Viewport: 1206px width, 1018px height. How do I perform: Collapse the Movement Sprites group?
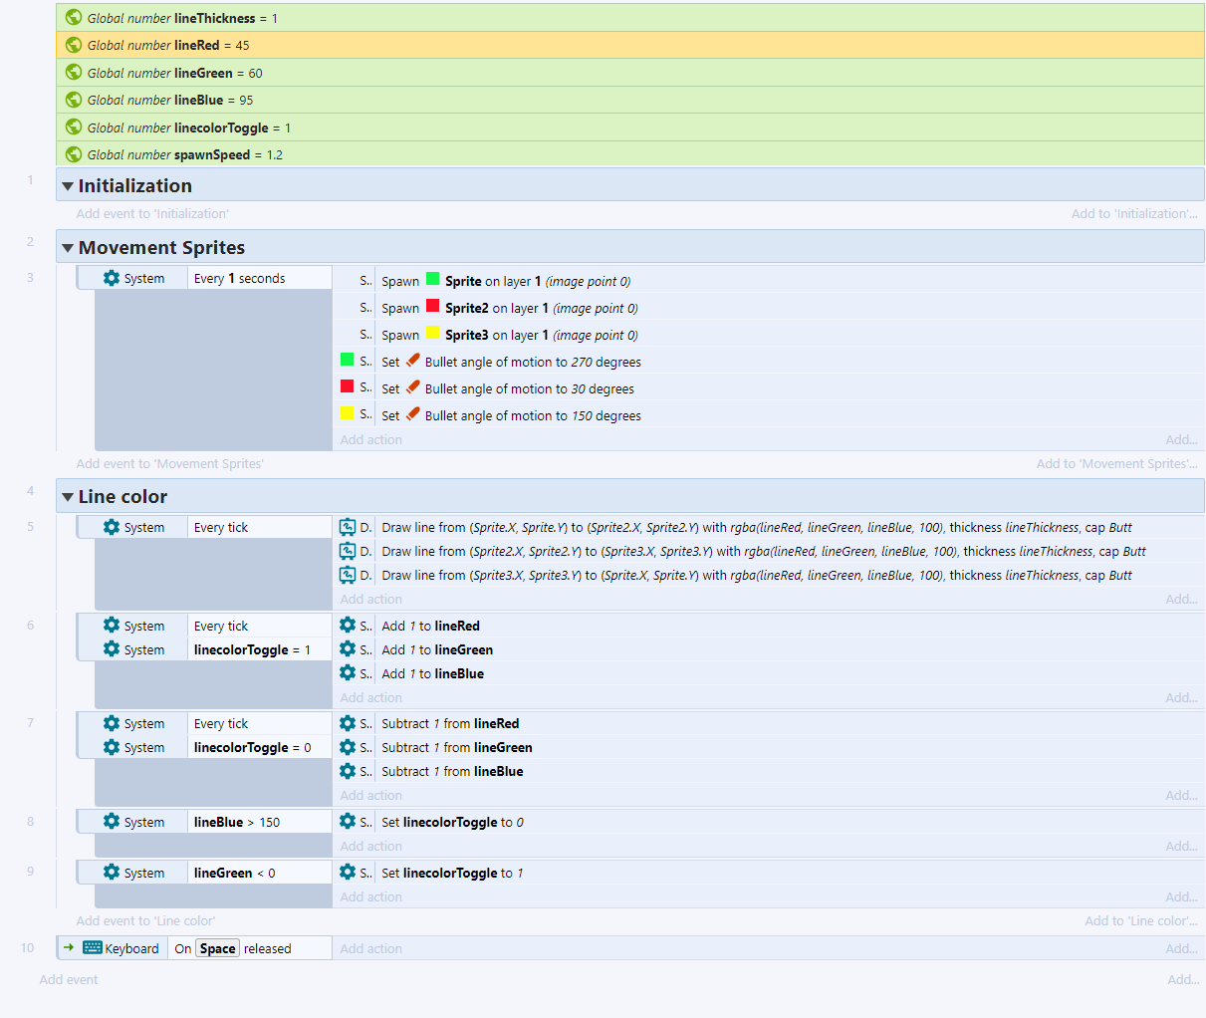coord(68,248)
